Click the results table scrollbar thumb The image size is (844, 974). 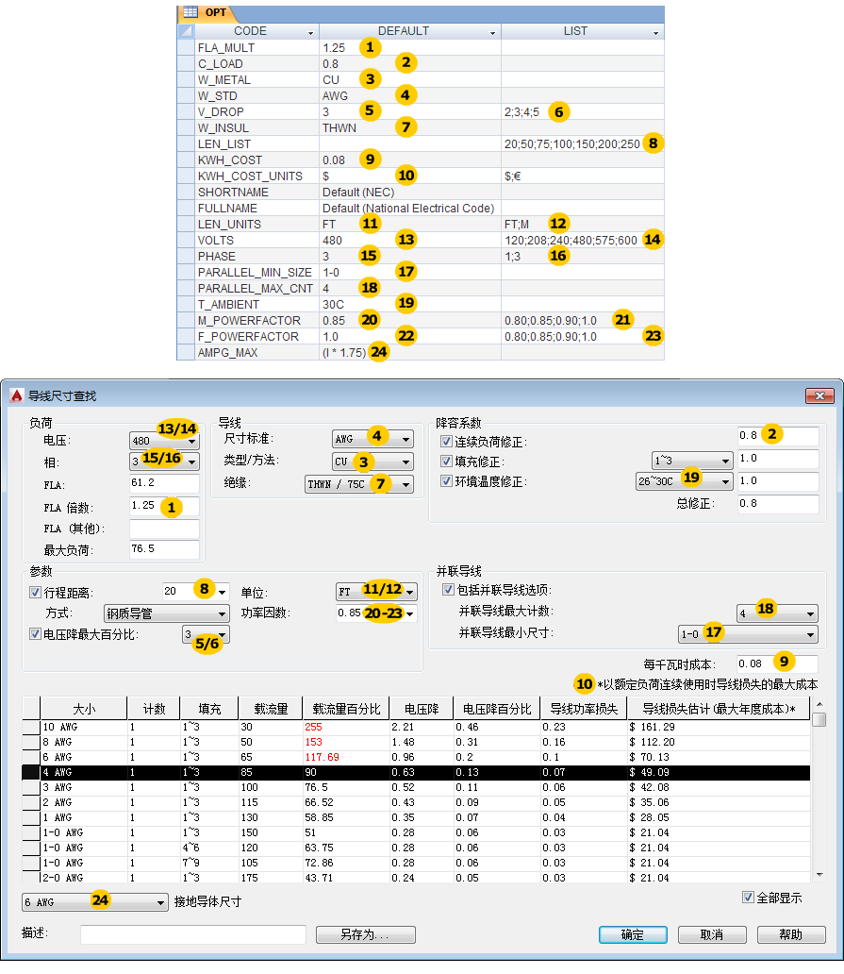(x=819, y=718)
